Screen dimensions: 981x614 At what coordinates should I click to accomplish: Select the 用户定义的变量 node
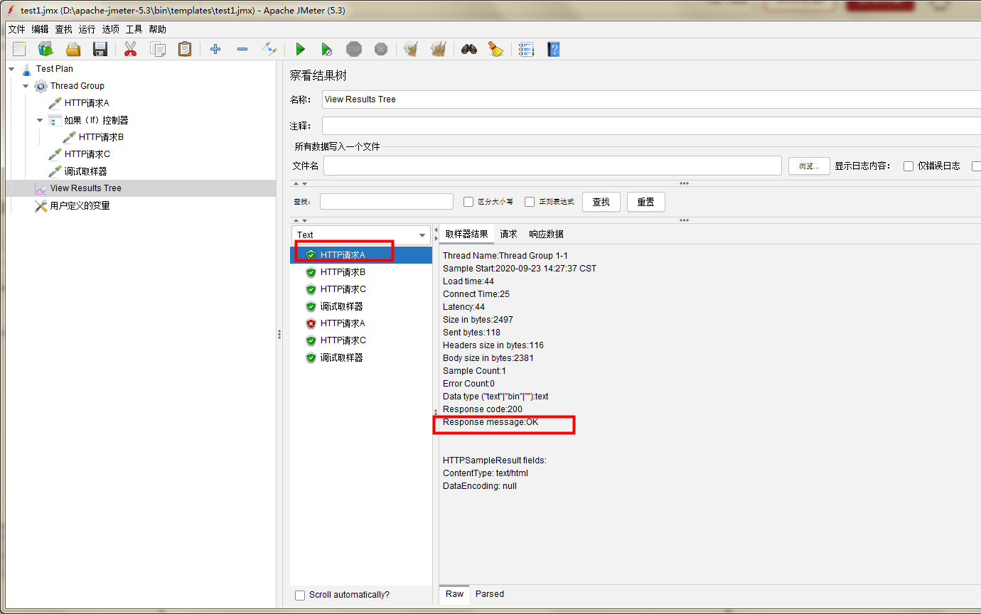[x=80, y=205]
